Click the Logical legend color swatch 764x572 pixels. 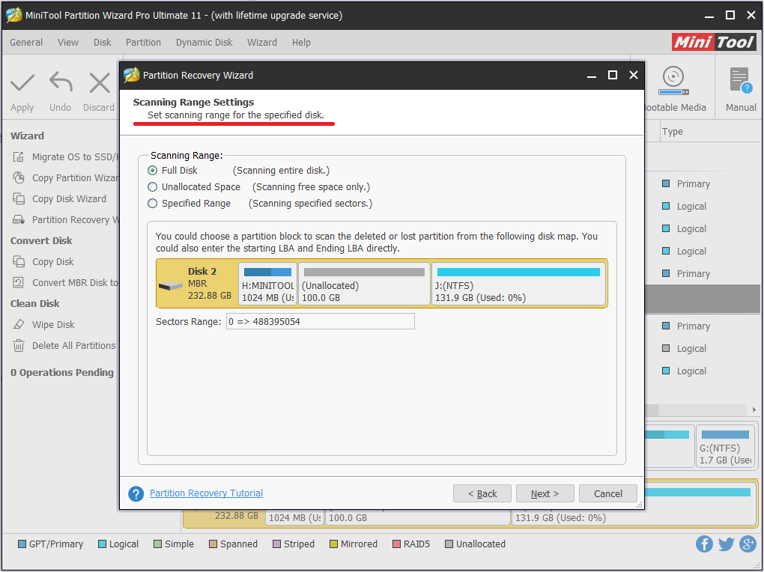pos(102,544)
